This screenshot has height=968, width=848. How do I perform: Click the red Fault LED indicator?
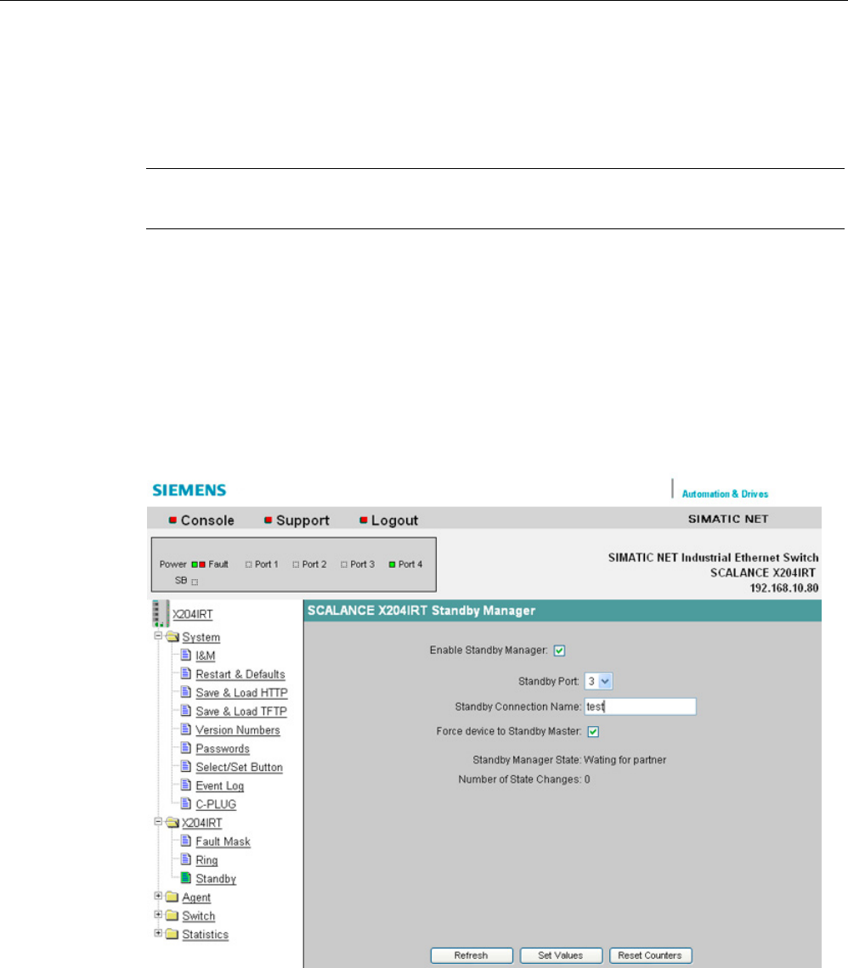[x=202, y=565]
